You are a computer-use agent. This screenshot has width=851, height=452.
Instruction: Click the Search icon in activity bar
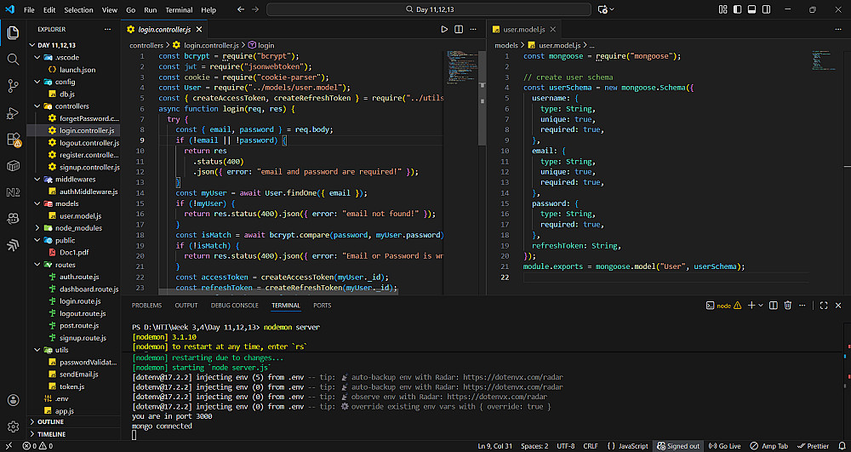point(13,60)
